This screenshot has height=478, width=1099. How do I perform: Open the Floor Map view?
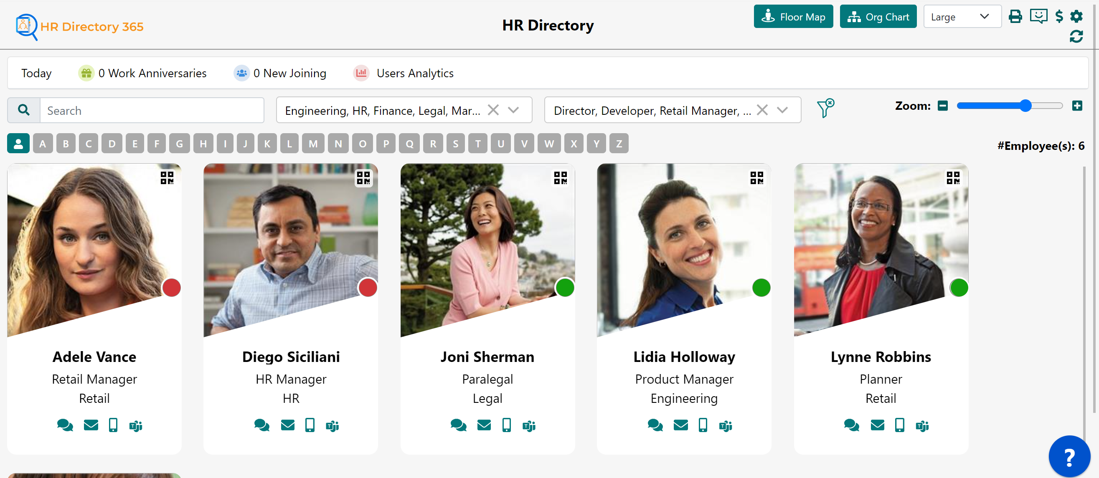793,16
